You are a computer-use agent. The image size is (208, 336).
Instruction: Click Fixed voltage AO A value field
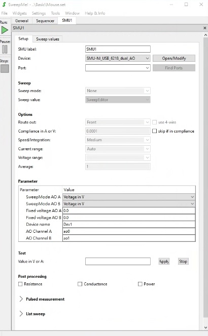(x=129, y=211)
